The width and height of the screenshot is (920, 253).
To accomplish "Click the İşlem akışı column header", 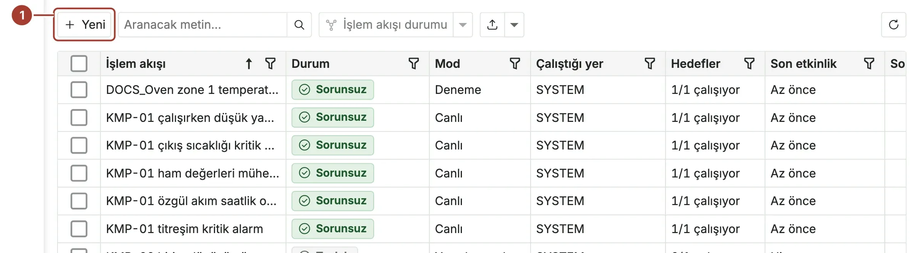I will click(x=136, y=64).
